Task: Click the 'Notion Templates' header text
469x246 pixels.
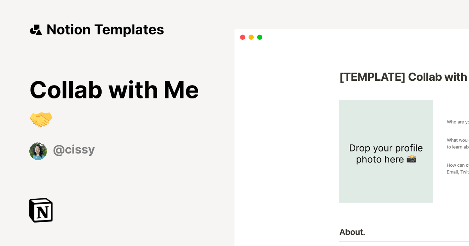Action: (x=105, y=29)
